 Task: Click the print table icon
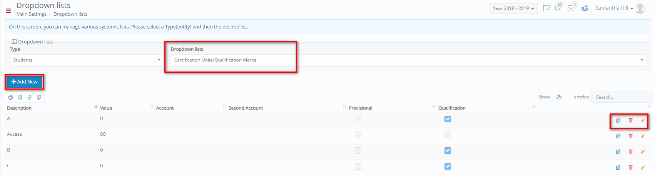tap(10, 97)
